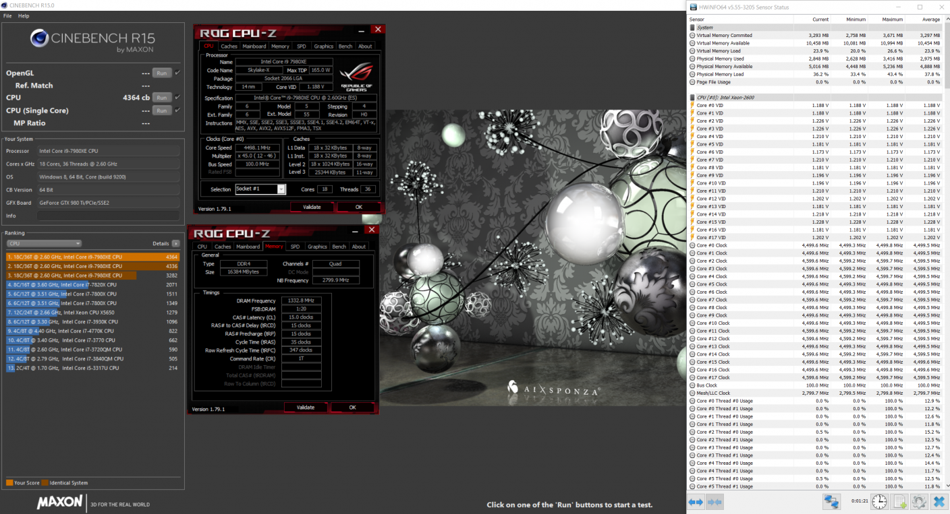This screenshot has height=514, width=950.
Task: Toggle the CPU (Single Core) checkbox
Action: tap(177, 110)
